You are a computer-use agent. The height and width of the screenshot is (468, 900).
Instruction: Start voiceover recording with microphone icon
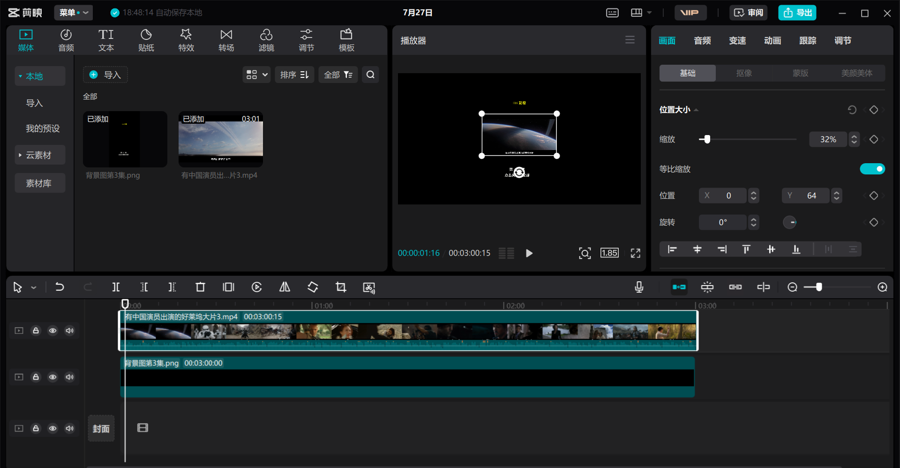[639, 287]
